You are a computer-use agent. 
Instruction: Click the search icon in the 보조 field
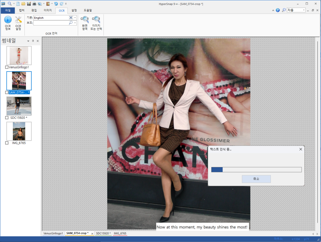(x=71, y=23)
